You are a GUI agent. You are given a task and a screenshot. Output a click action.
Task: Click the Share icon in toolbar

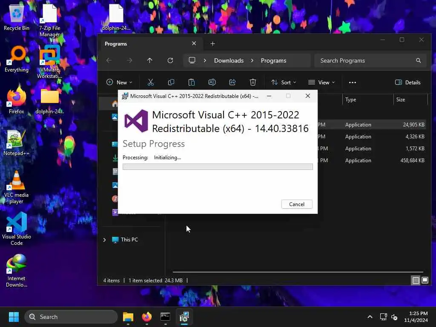pos(232,82)
